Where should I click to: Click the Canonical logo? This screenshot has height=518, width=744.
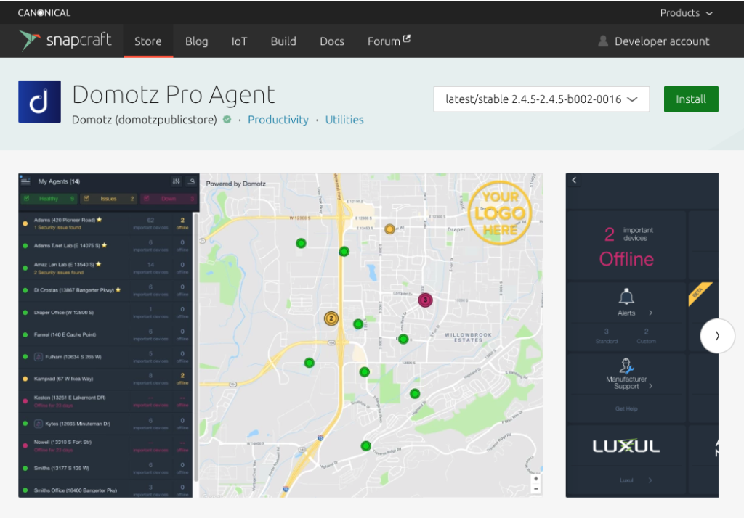click(x=45, y=12)
